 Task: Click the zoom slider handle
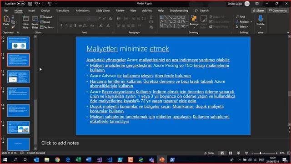pos(261,153)
